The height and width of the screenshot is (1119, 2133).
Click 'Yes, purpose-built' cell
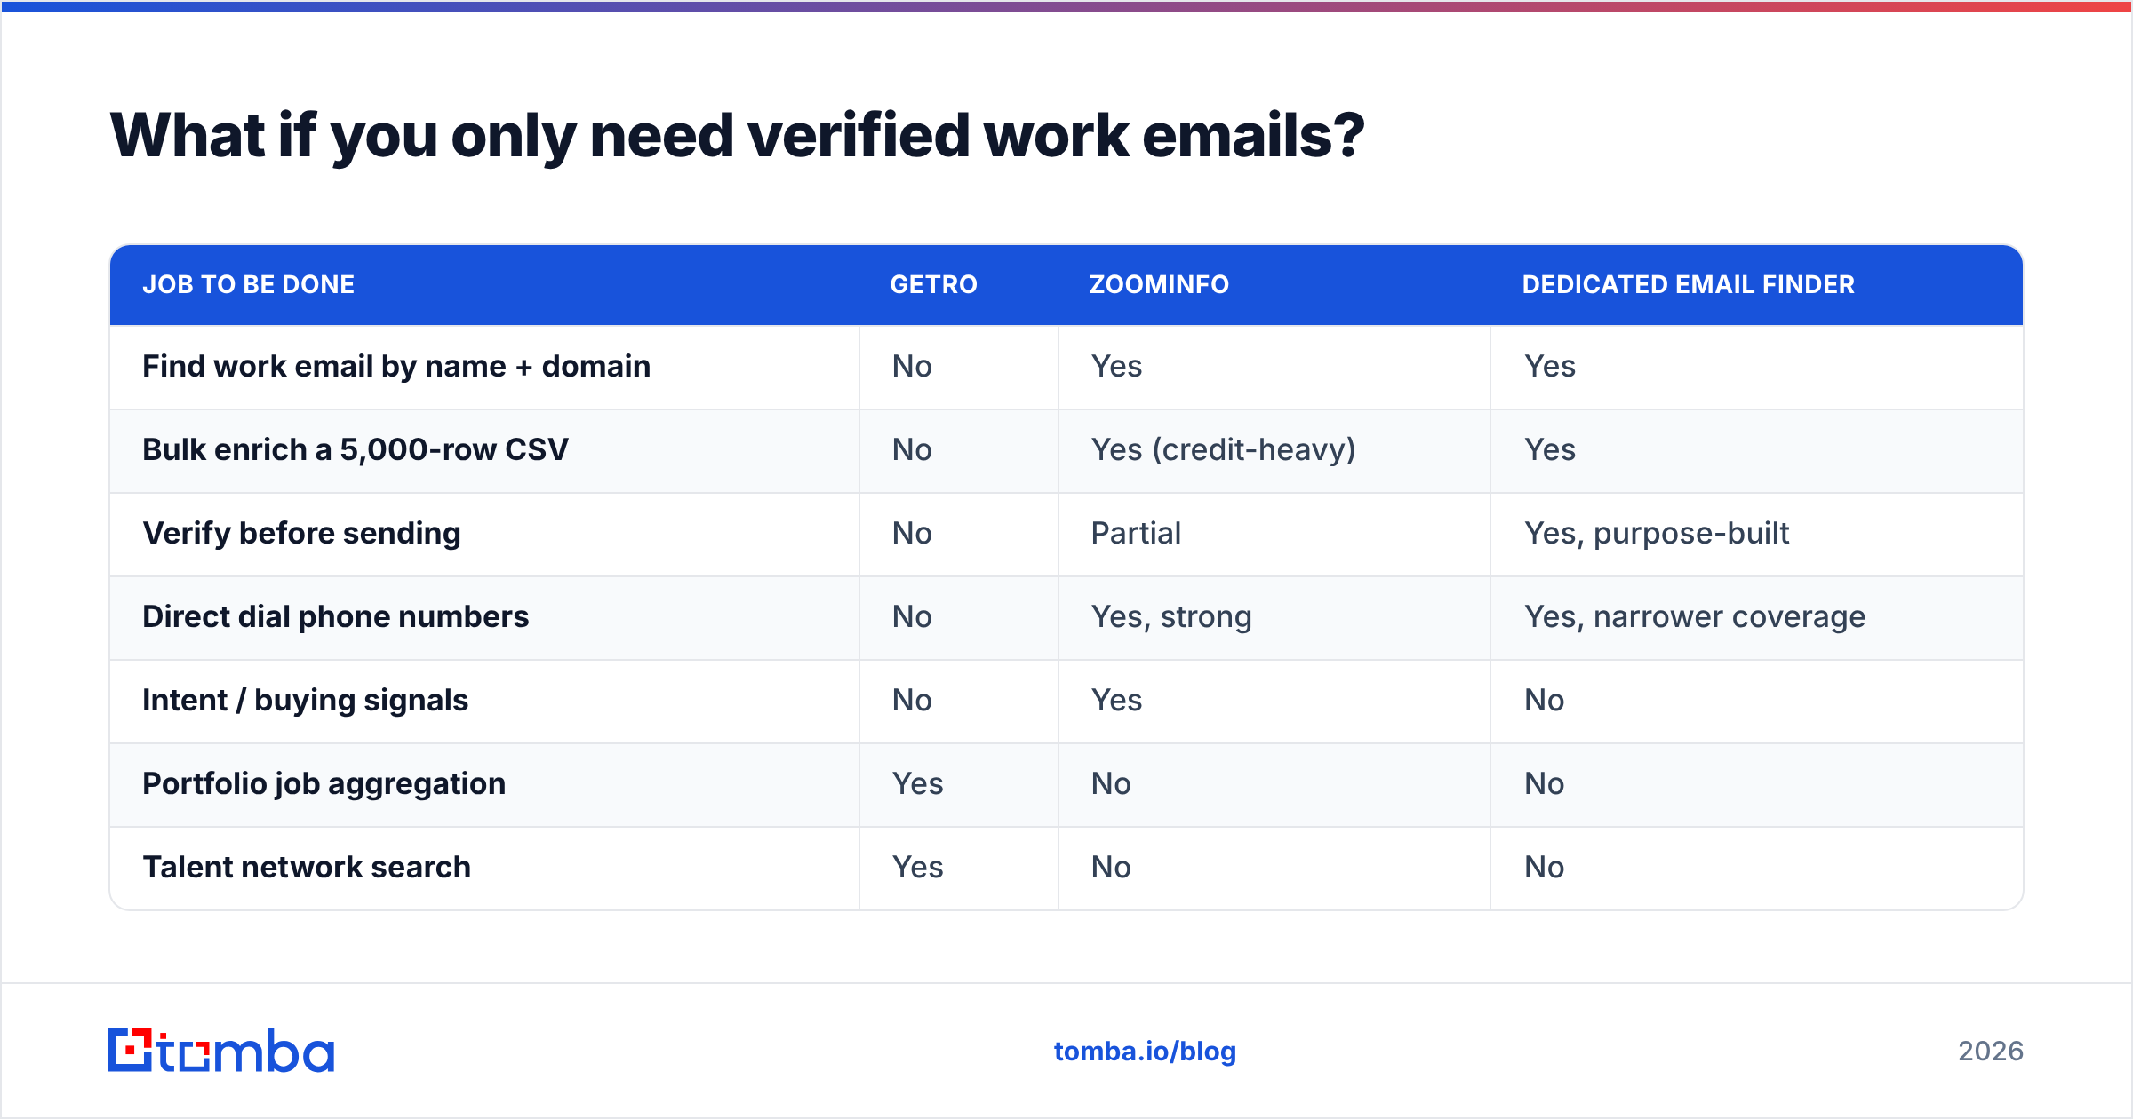click(1657, 533)
